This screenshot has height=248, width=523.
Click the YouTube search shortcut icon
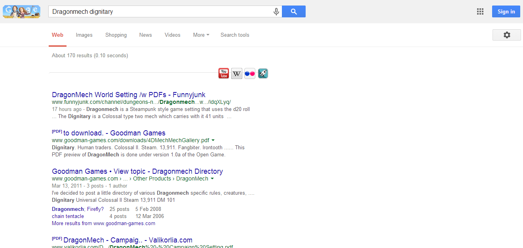[x=224, y=73]
